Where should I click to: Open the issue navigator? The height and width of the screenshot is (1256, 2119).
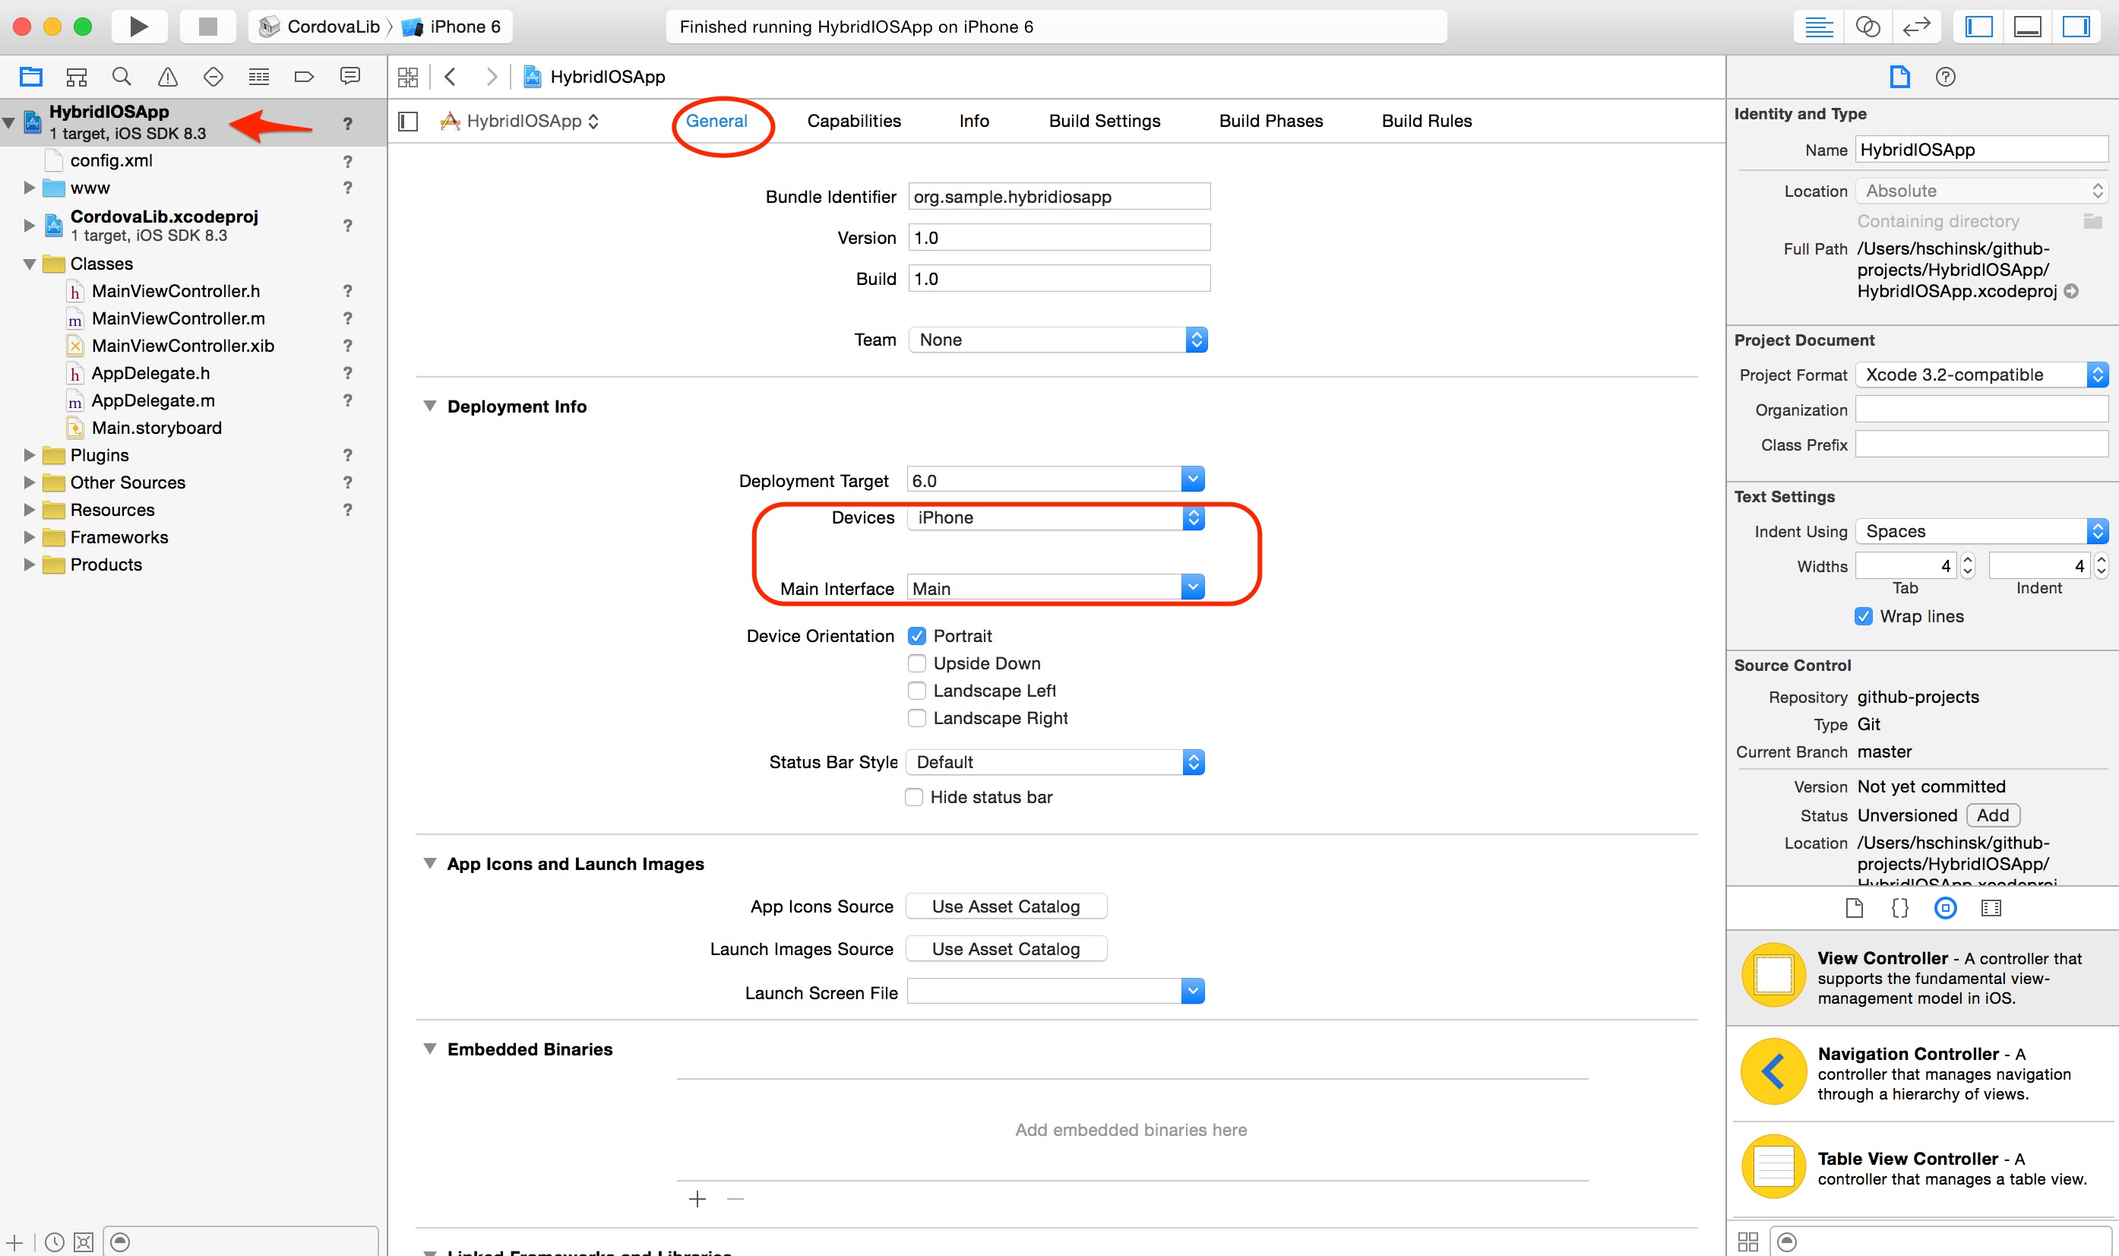coord(168,77)
